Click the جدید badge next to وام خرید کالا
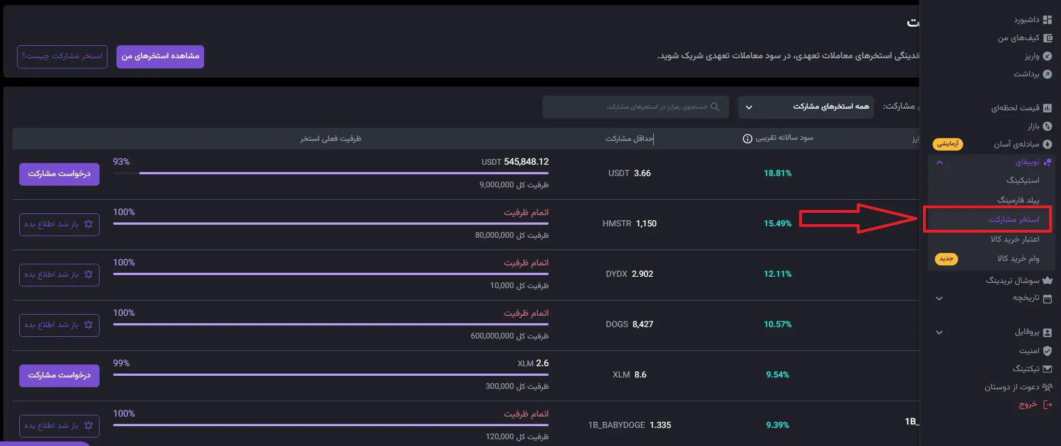This screenshot has width=1061, height=446. tap(946, 259)
